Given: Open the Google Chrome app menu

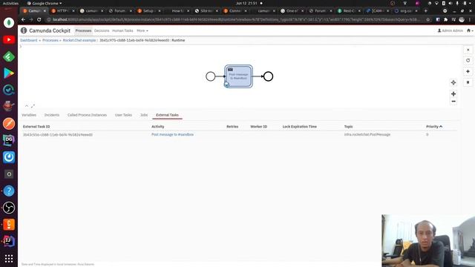Looking at the screenshot, I should click(45, 3).
